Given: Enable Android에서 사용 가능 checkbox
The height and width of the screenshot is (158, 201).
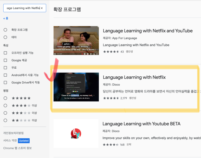Looking at the screenshot, I should click(5, 75).
